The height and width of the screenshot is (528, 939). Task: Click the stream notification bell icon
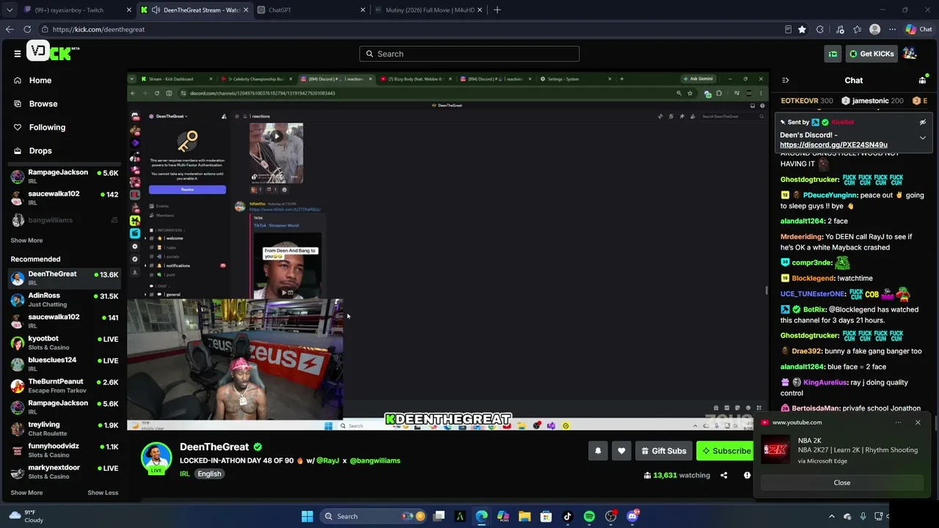tap(598, 451)
